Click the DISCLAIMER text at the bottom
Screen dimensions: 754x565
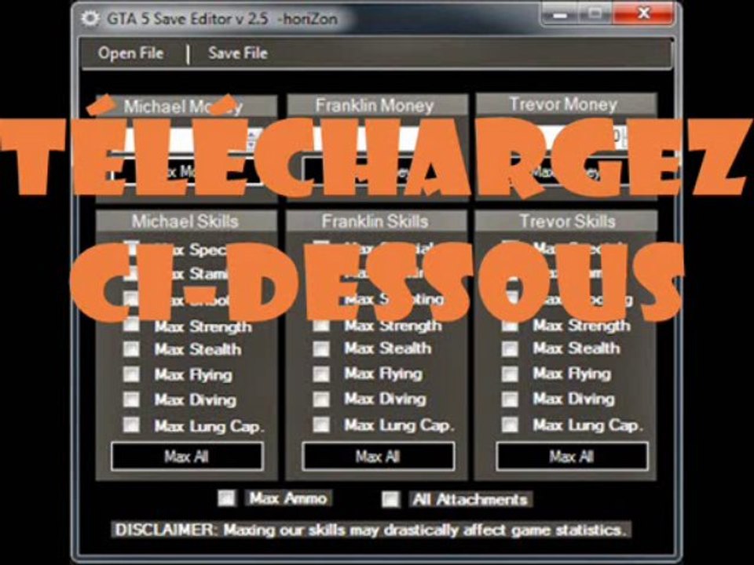click(x=372, y=530)
